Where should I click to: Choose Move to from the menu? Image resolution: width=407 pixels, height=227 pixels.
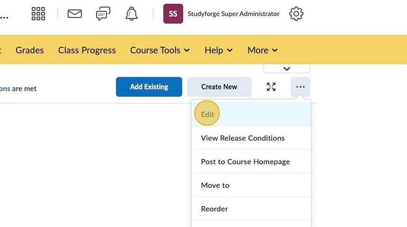[x=215, y=185]
